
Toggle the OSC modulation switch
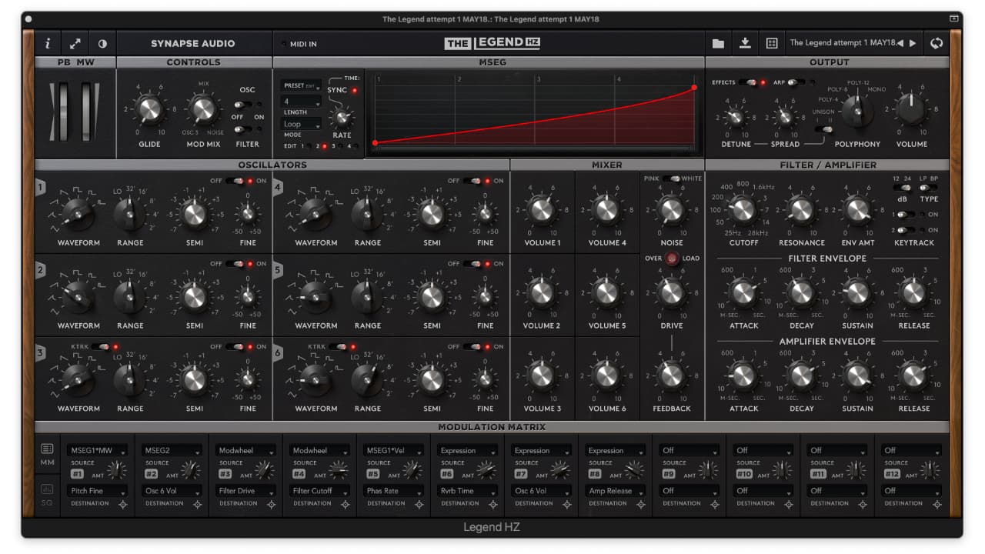click(x=244, y=105)
